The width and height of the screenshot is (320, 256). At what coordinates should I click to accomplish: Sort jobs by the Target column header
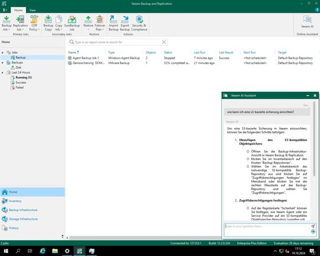(282, 53)
